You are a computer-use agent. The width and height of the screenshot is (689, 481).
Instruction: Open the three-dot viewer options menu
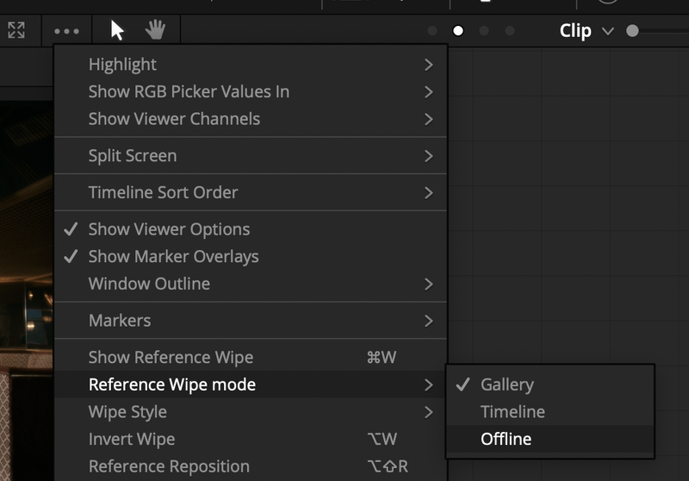[66, 31]
